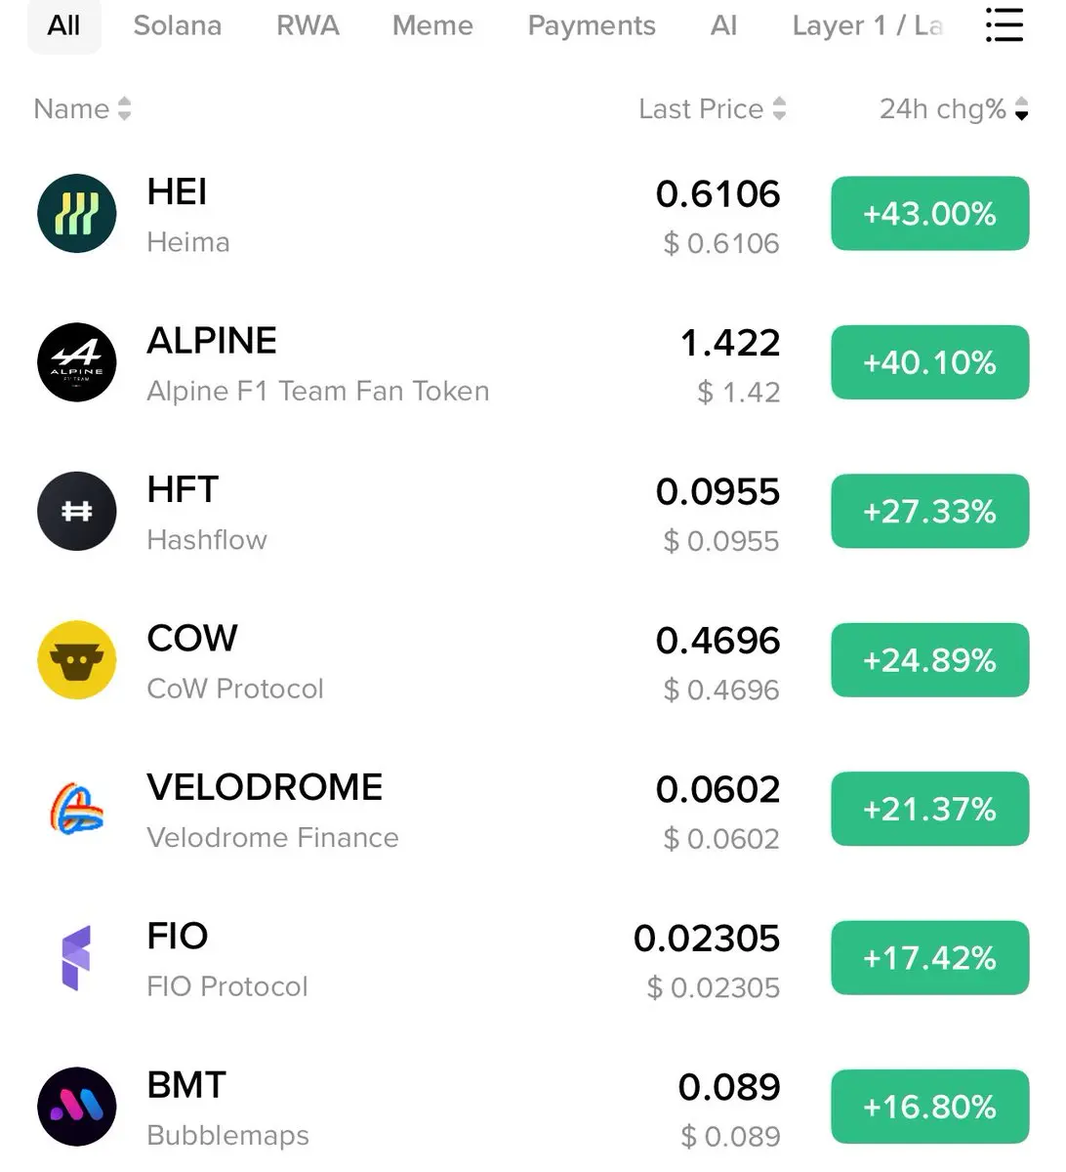Select the Payments category tab

[592, 25]
